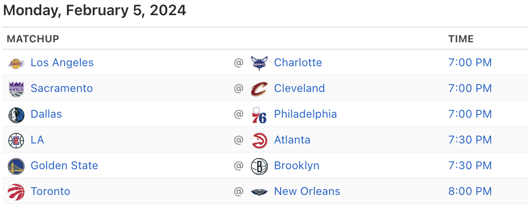Go to the Philadelphia team page

coord(305,114)
